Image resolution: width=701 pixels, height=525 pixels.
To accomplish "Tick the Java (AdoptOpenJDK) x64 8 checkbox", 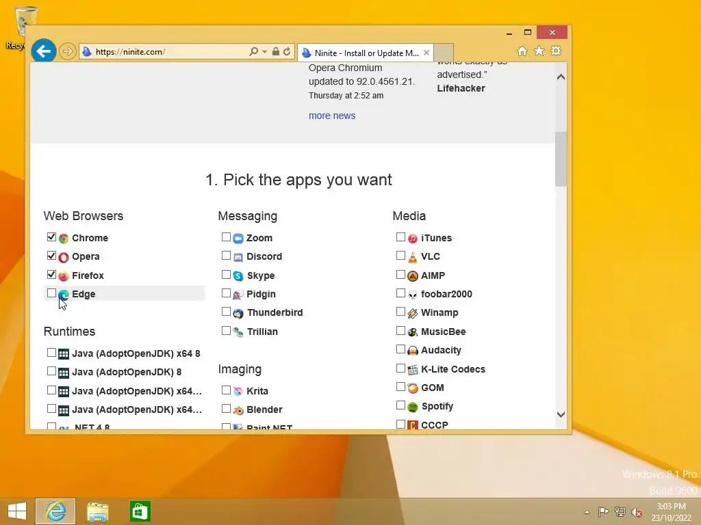I will tap(51, 353).
